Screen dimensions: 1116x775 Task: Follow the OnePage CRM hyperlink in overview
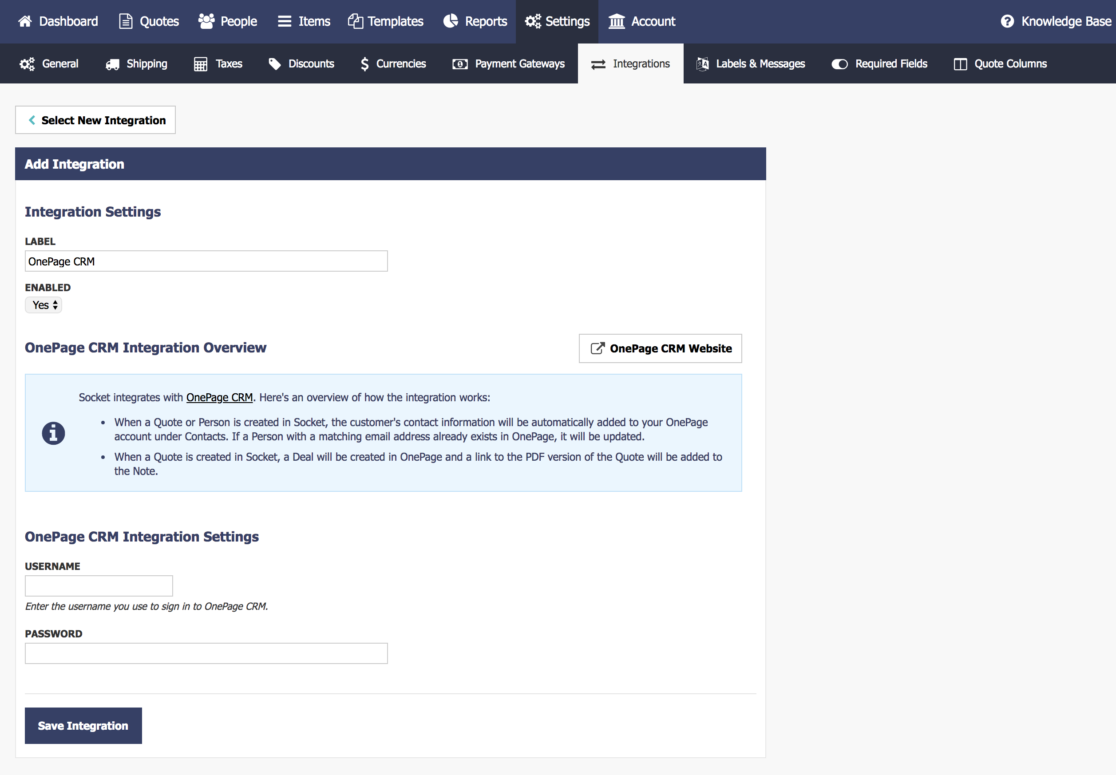tap(219, 397)
